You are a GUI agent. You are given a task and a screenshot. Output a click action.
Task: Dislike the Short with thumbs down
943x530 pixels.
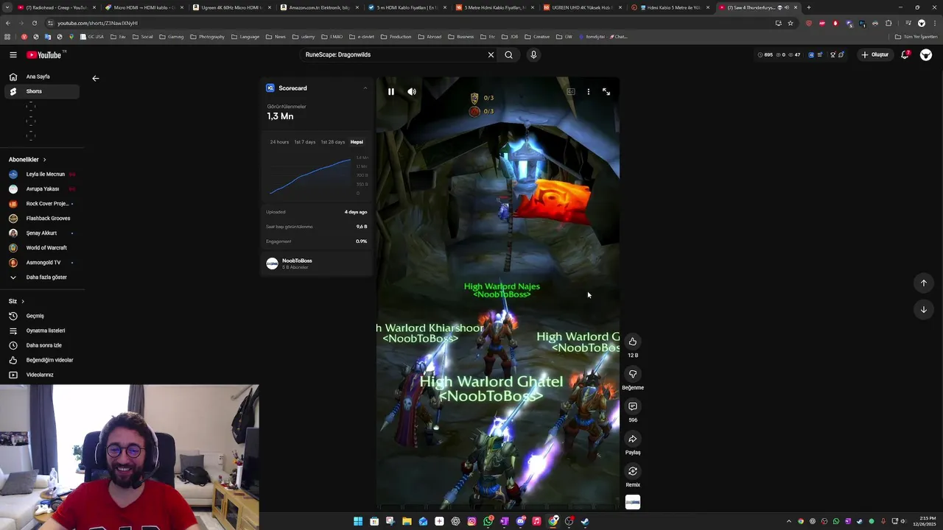633,374
